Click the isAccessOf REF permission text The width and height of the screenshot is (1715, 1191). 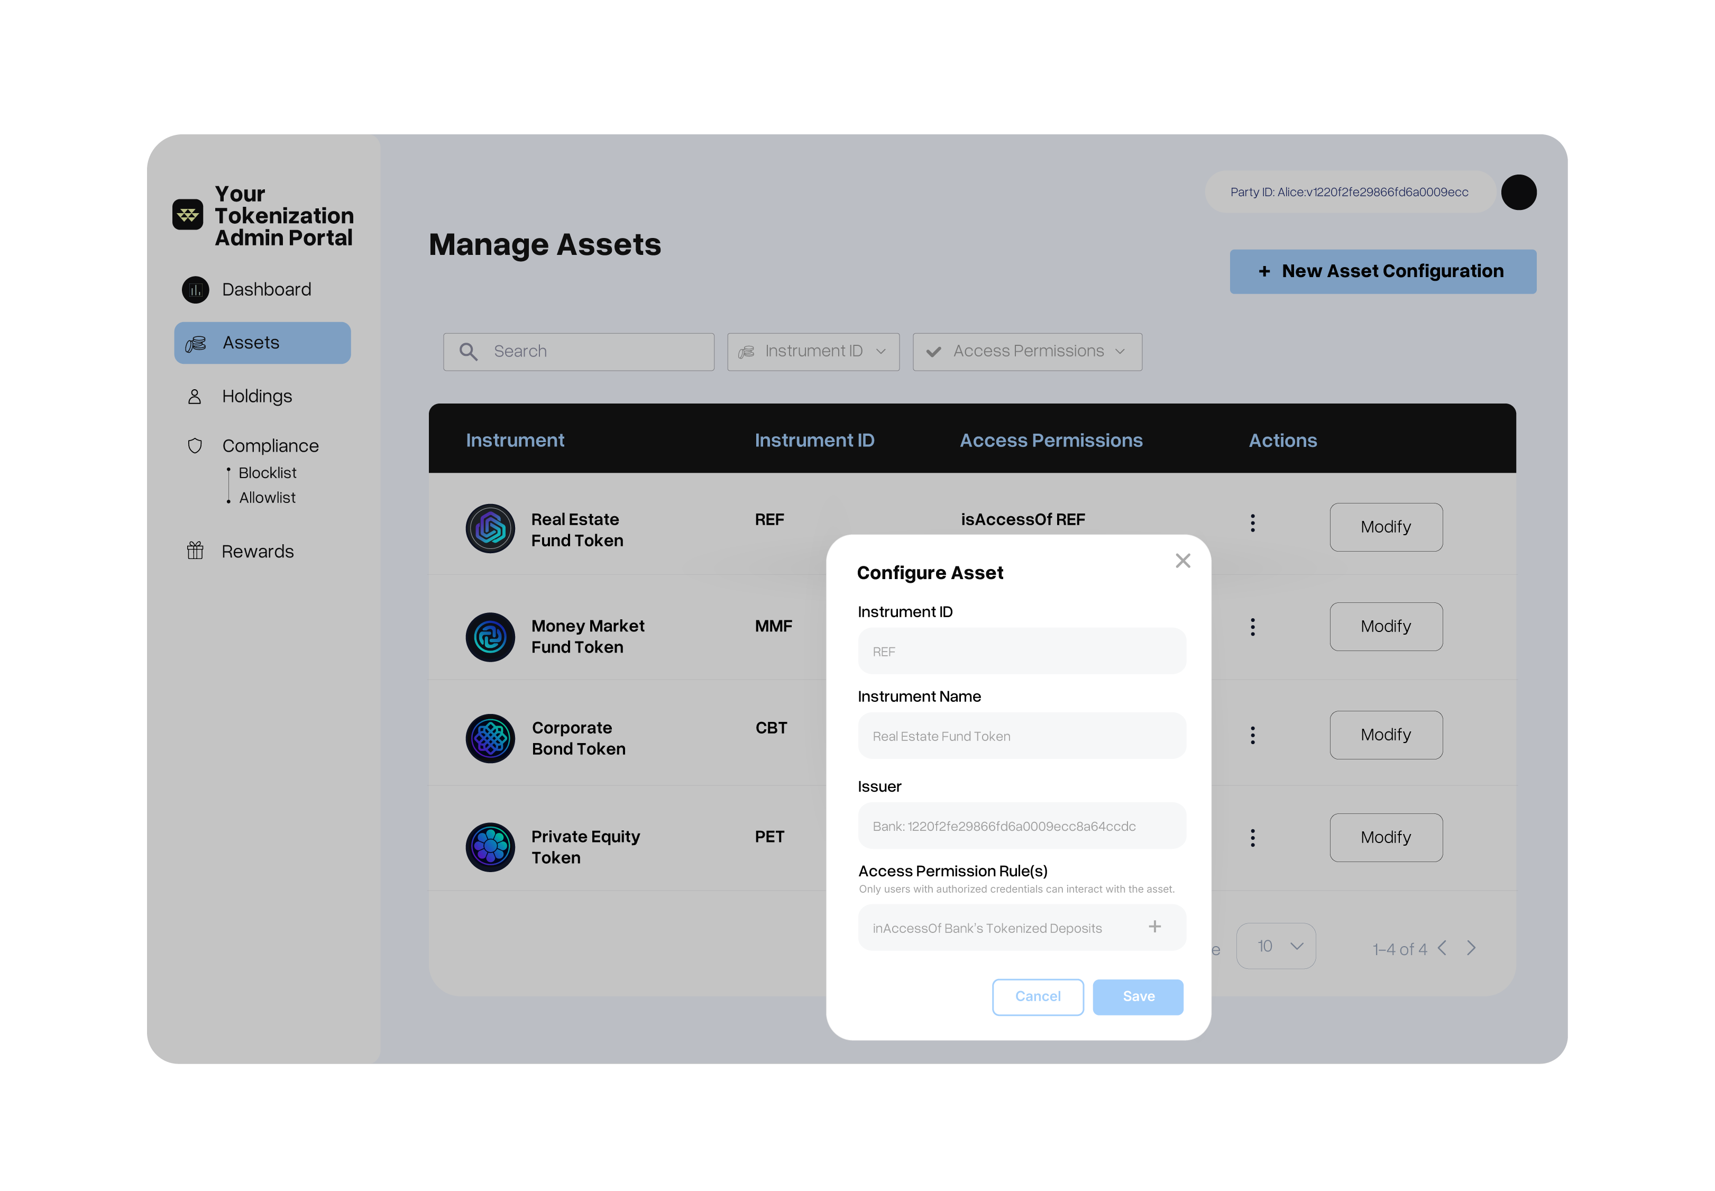pyautogui.click(x=1022, y=519)
